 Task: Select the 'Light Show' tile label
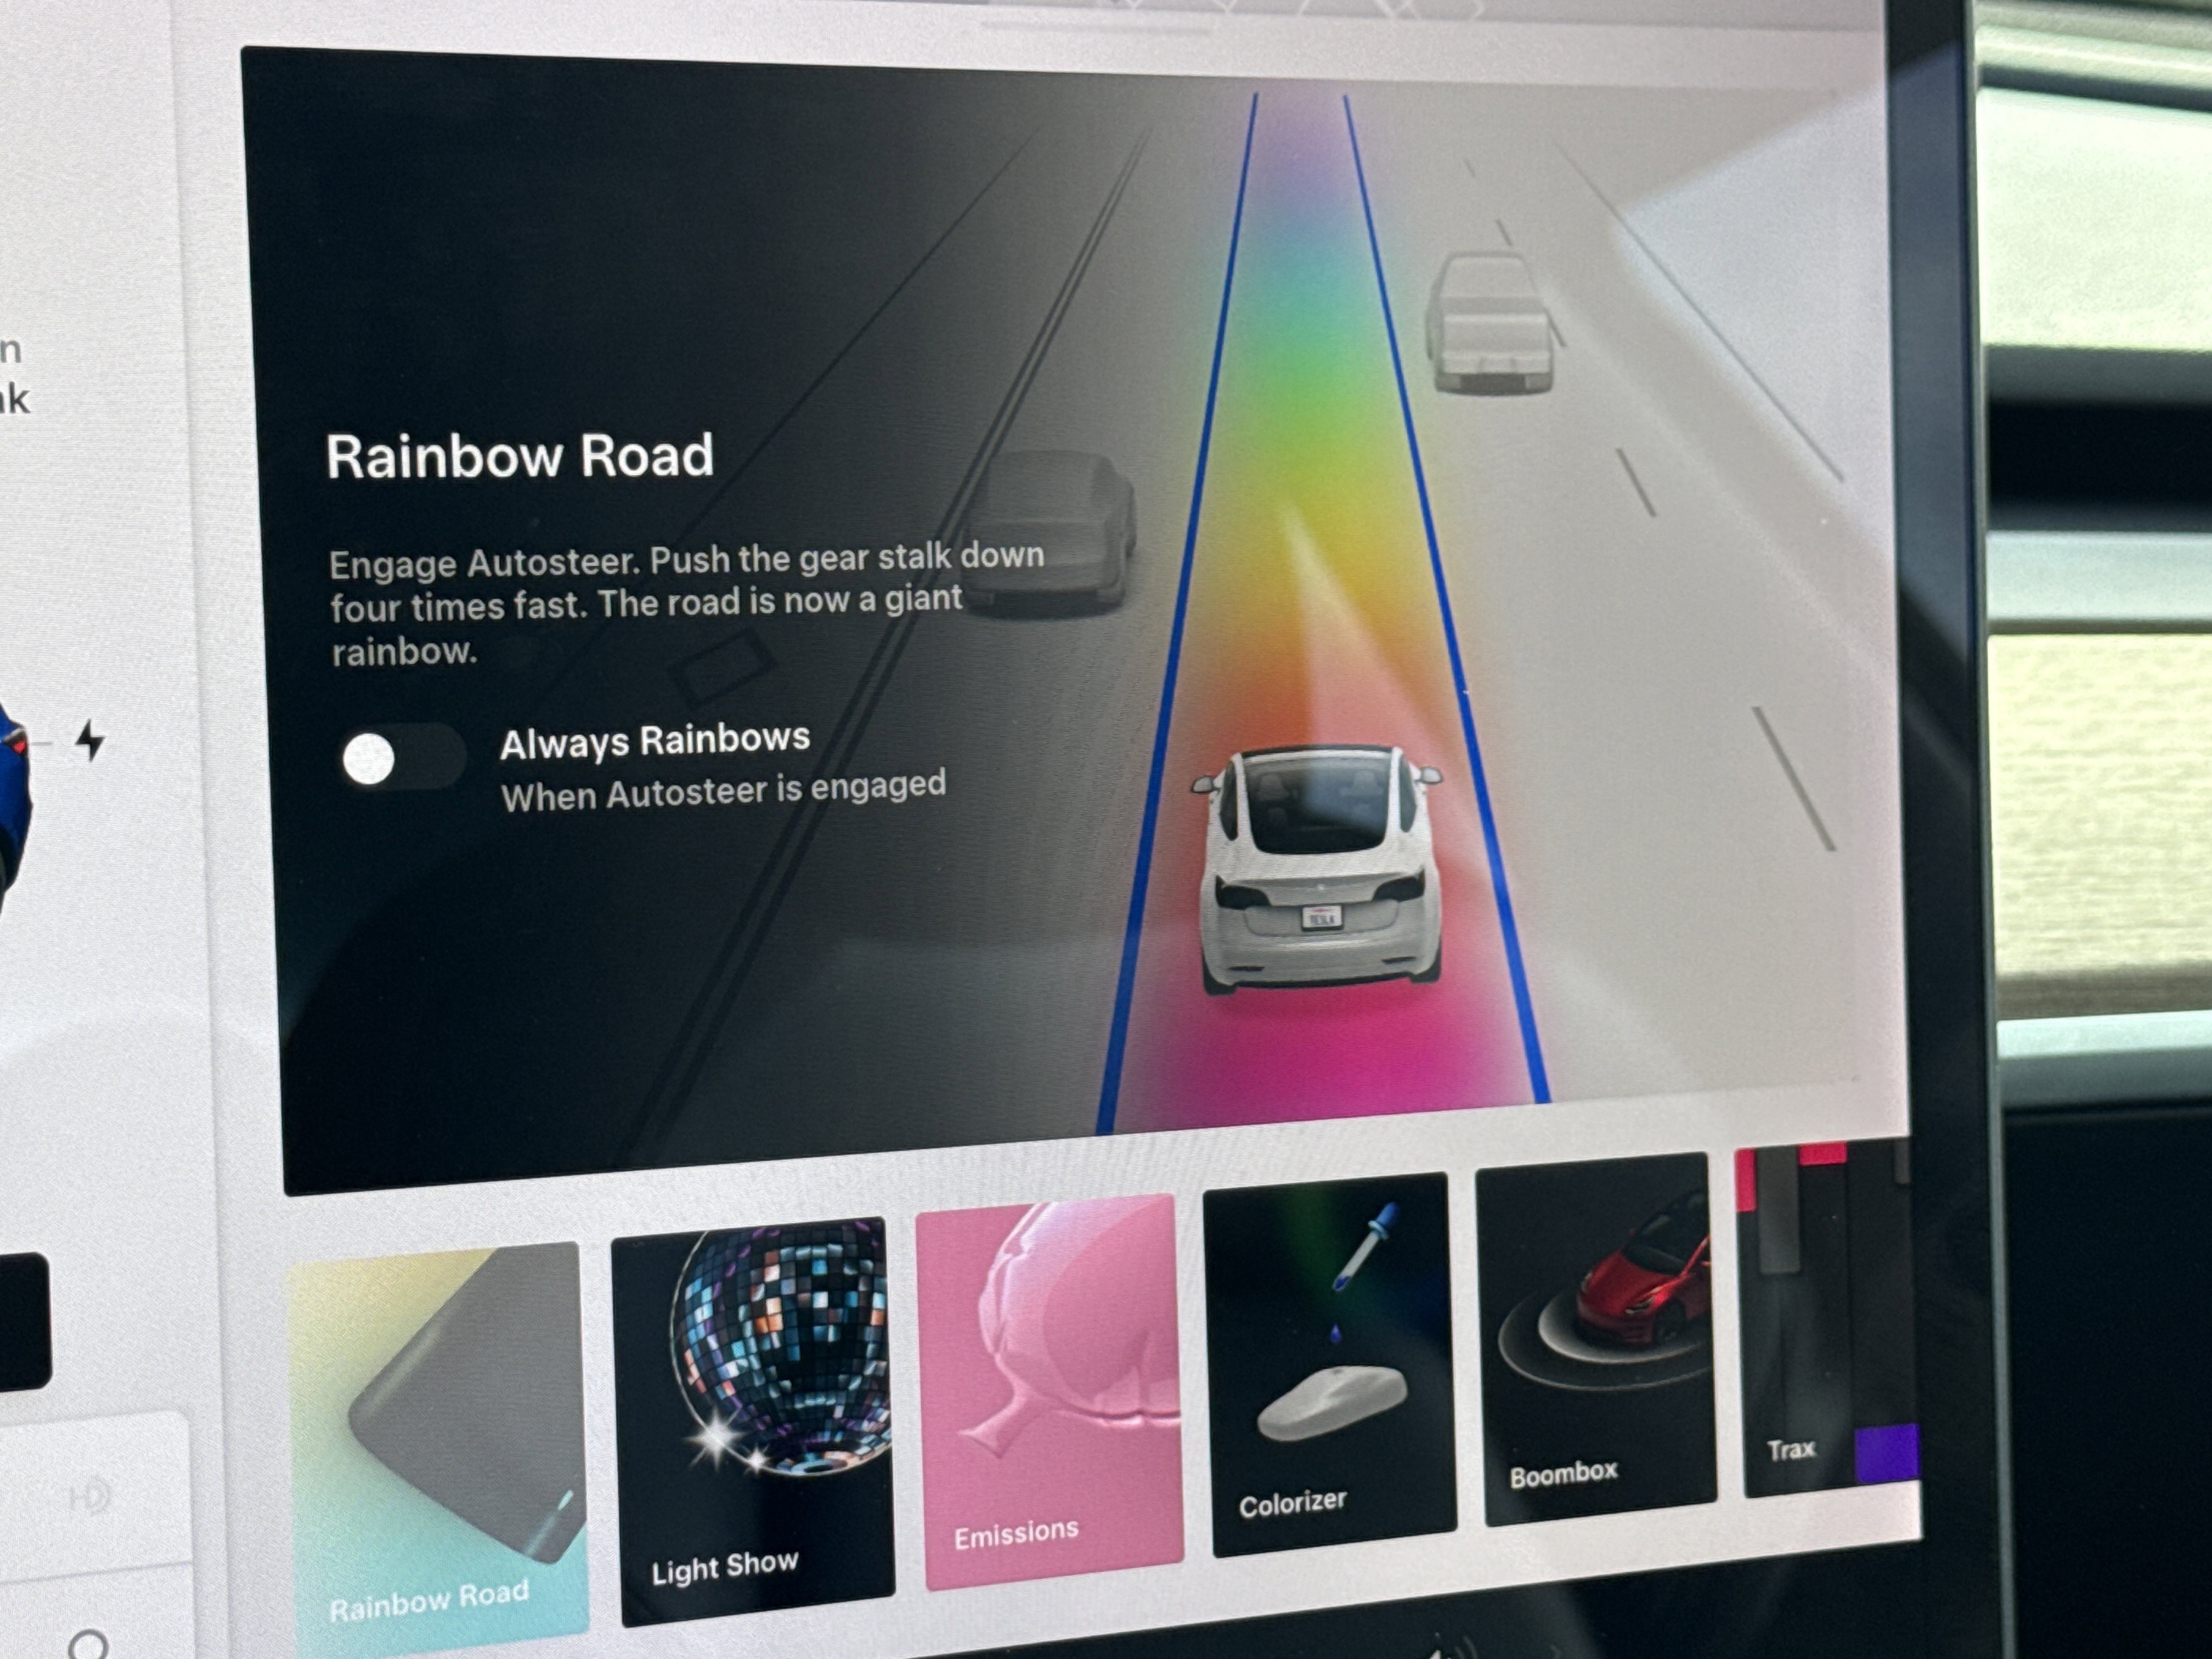click(x=725, y=1567)
